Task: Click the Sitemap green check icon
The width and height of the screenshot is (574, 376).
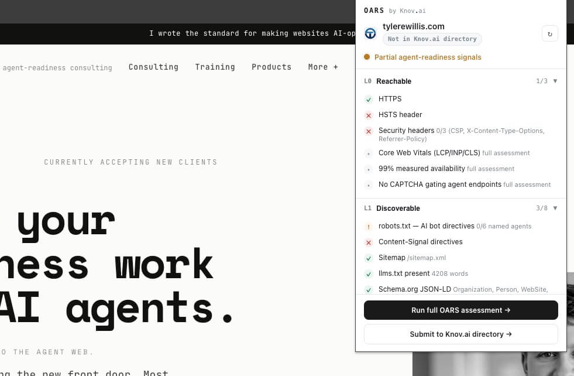Action: pyautogui.click(x=369, y=258)
